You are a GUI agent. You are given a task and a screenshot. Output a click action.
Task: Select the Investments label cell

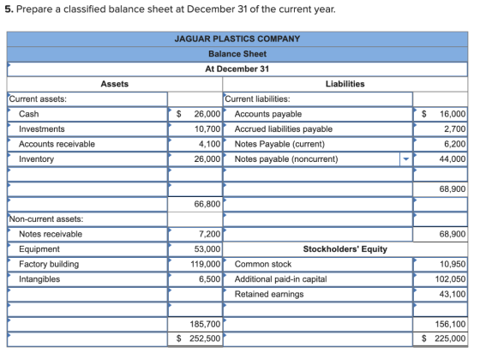tap(87, 129)
